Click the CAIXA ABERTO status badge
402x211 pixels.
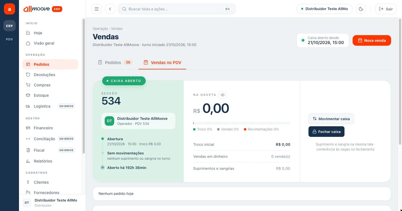(124, 81)
